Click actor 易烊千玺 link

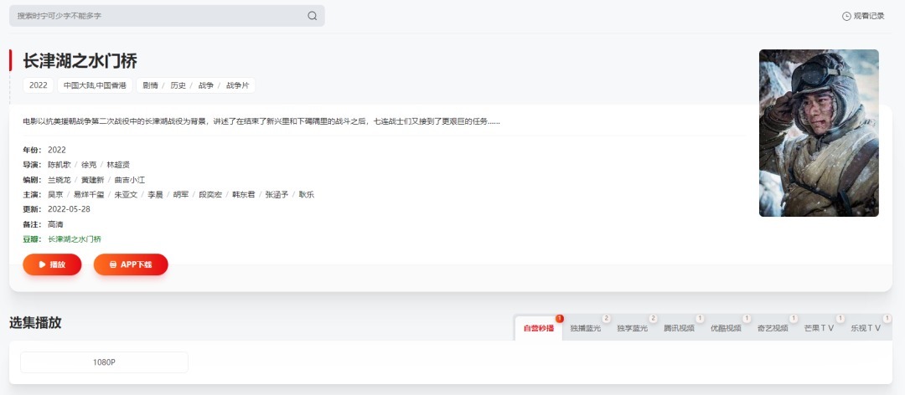(89, 194)
